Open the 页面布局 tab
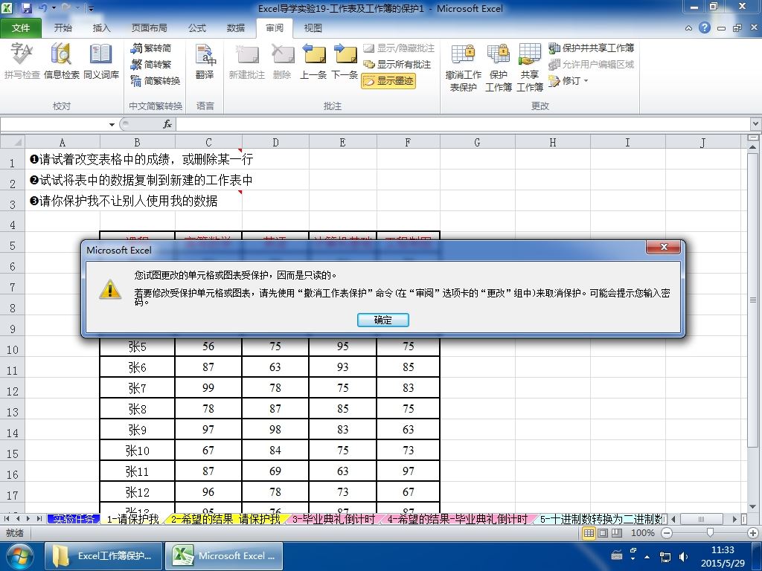This screenshot has width=762, height=571. coord(149,28)
